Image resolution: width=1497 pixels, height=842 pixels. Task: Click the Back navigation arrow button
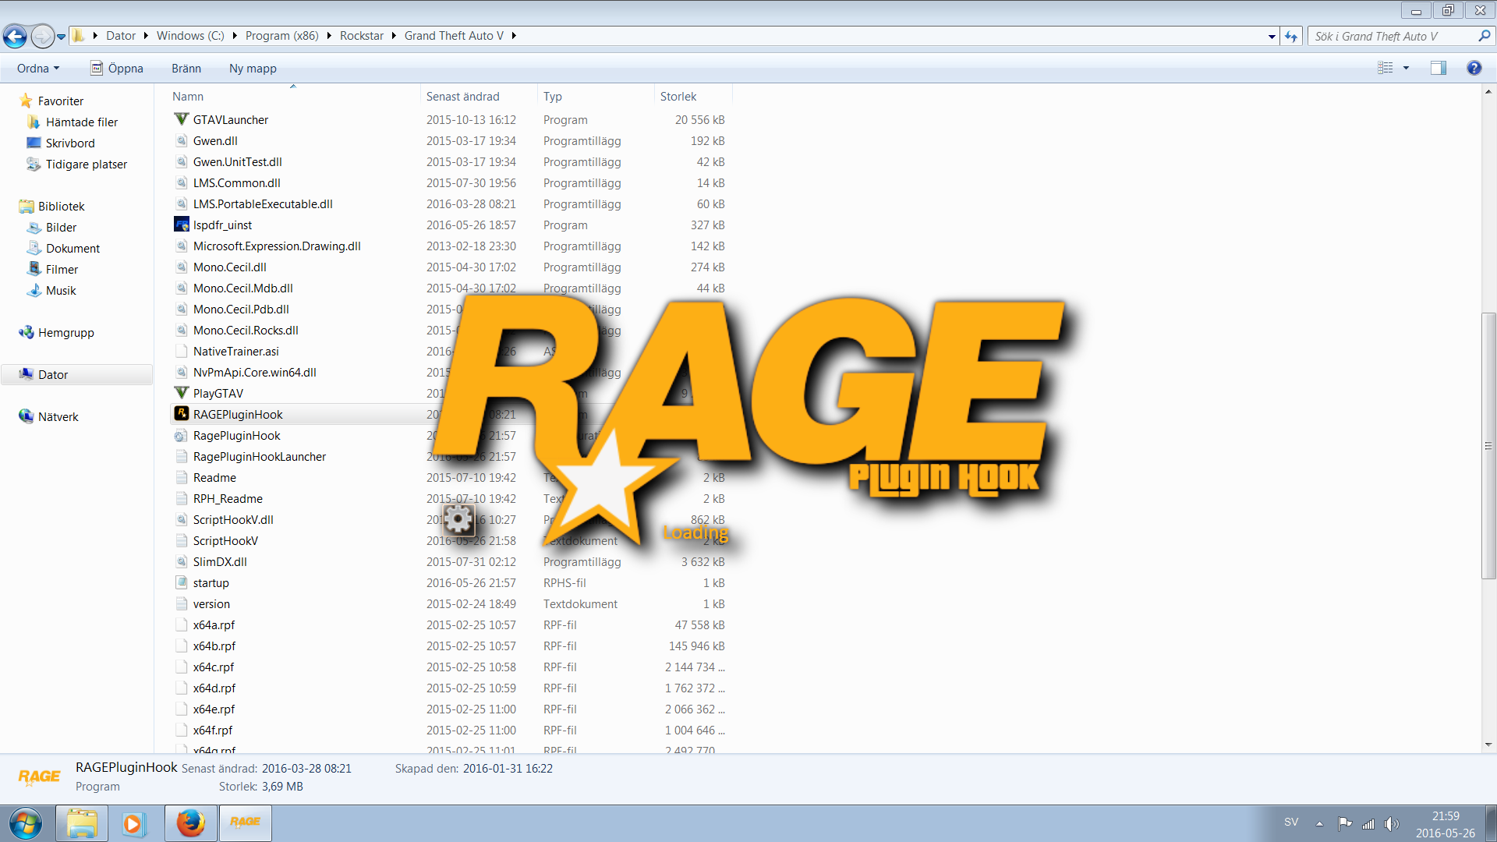click(x=15, y=36)
